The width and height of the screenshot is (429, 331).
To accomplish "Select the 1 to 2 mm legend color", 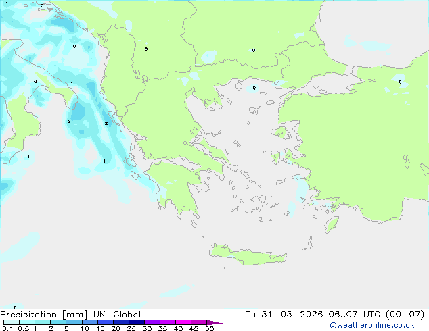I will pos(43,322).
